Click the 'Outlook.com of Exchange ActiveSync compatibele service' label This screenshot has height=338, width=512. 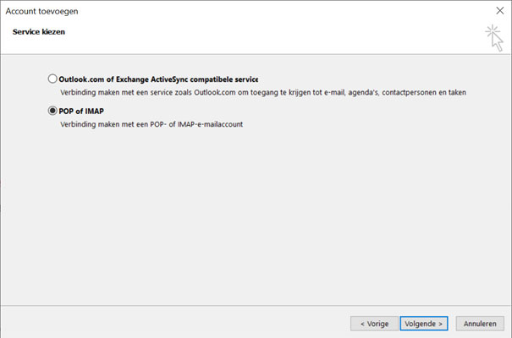(158, 79)
